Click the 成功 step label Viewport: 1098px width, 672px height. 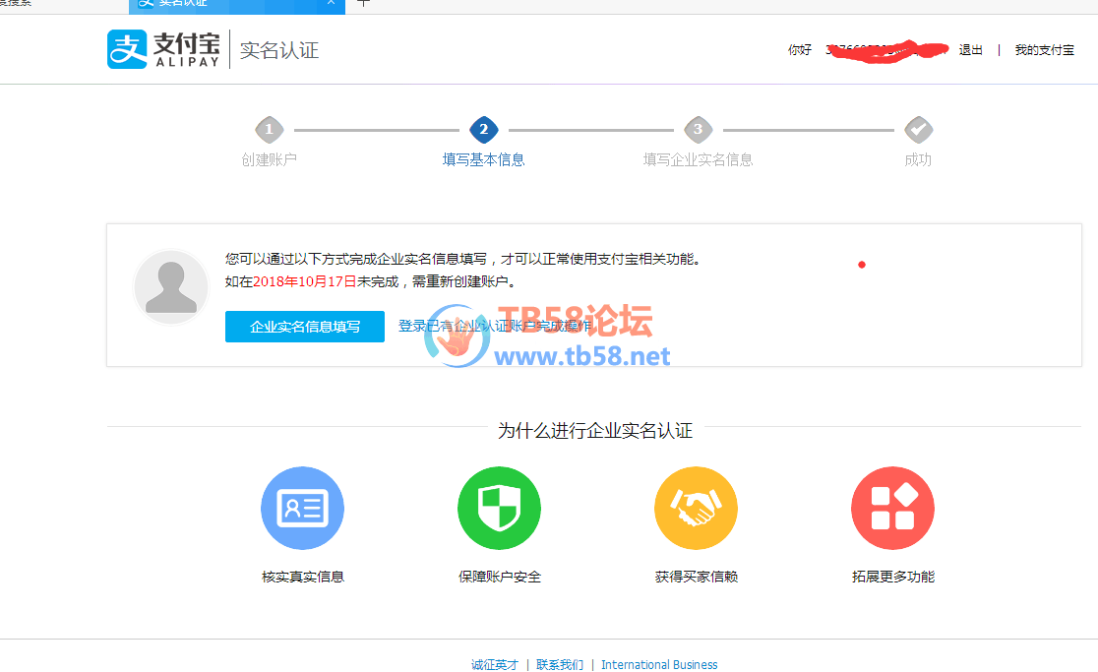918,159
